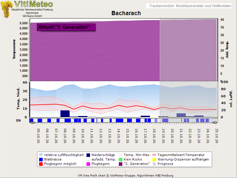Click the red Flugbeginn möglich legend swatch
Screen dimensions: 237x178
(41, 164)
